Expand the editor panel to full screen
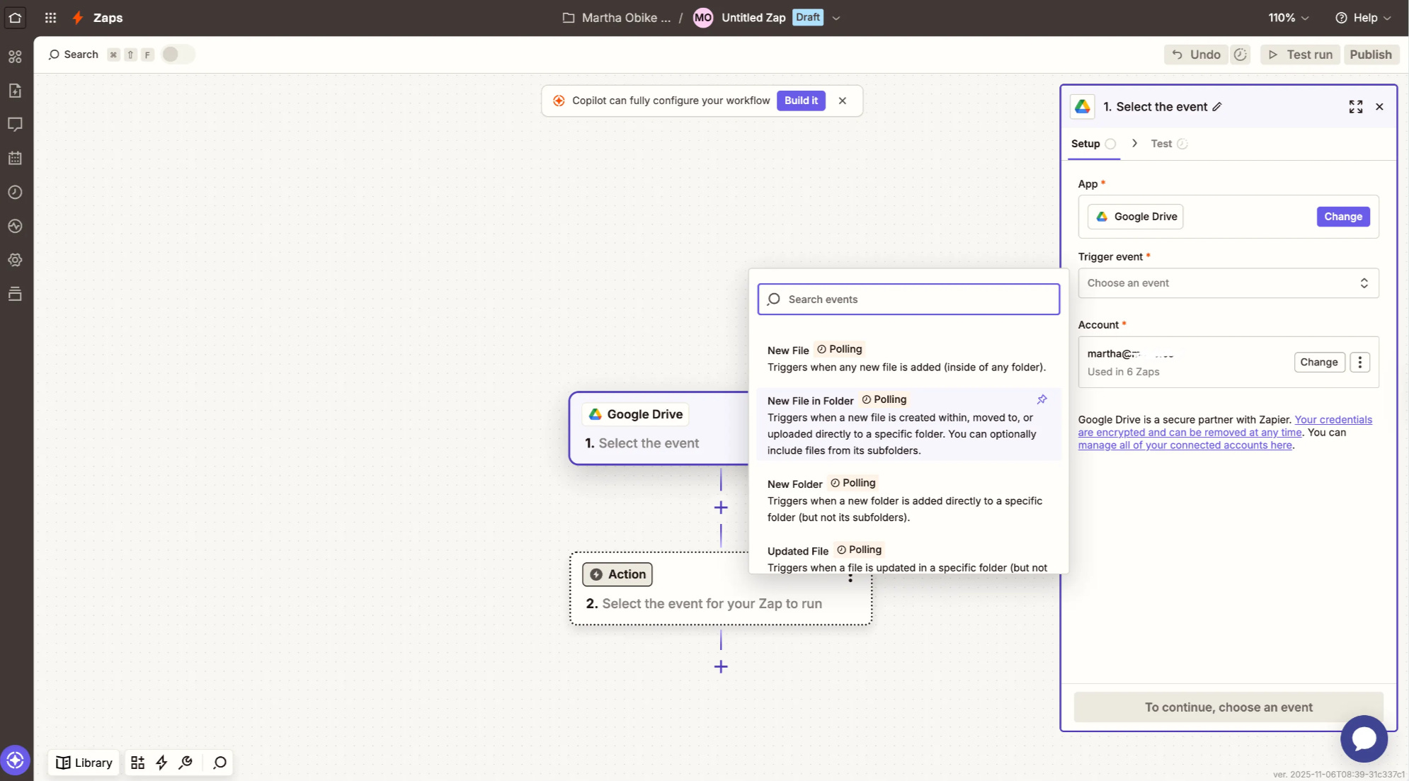 [1355, 107]
